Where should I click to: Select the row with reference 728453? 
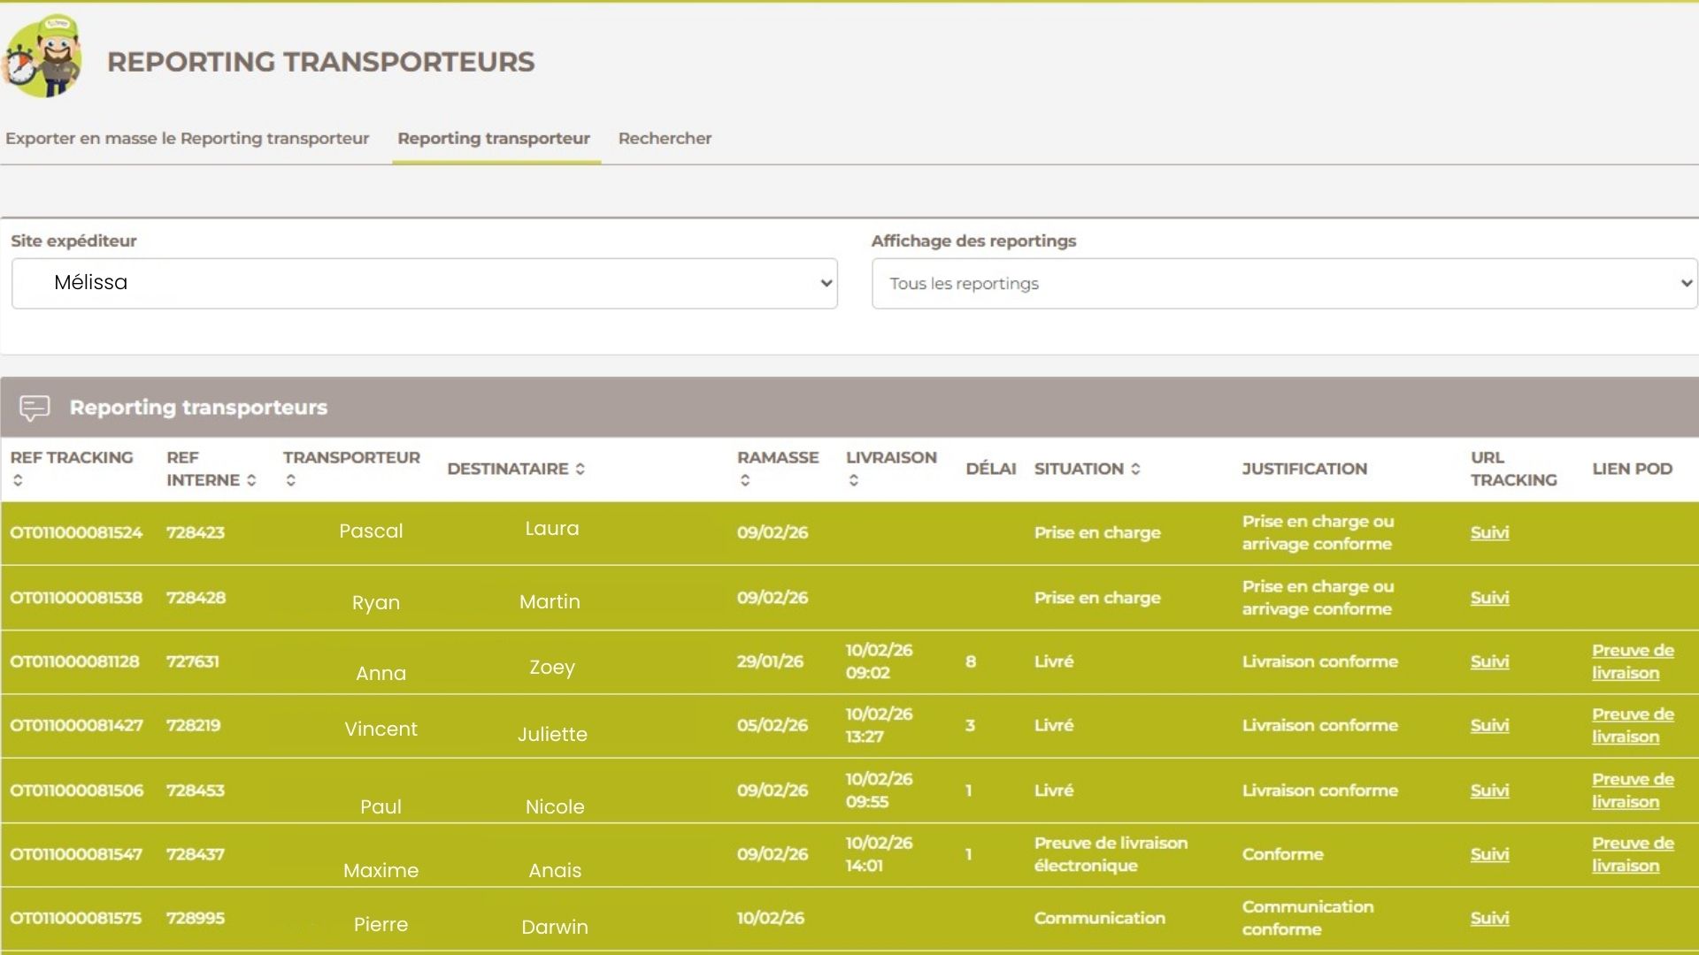[x=196, y=791]
